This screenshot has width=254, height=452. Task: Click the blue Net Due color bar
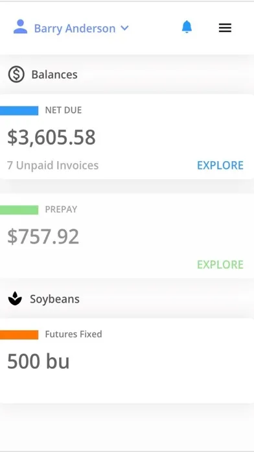point(19,110)
